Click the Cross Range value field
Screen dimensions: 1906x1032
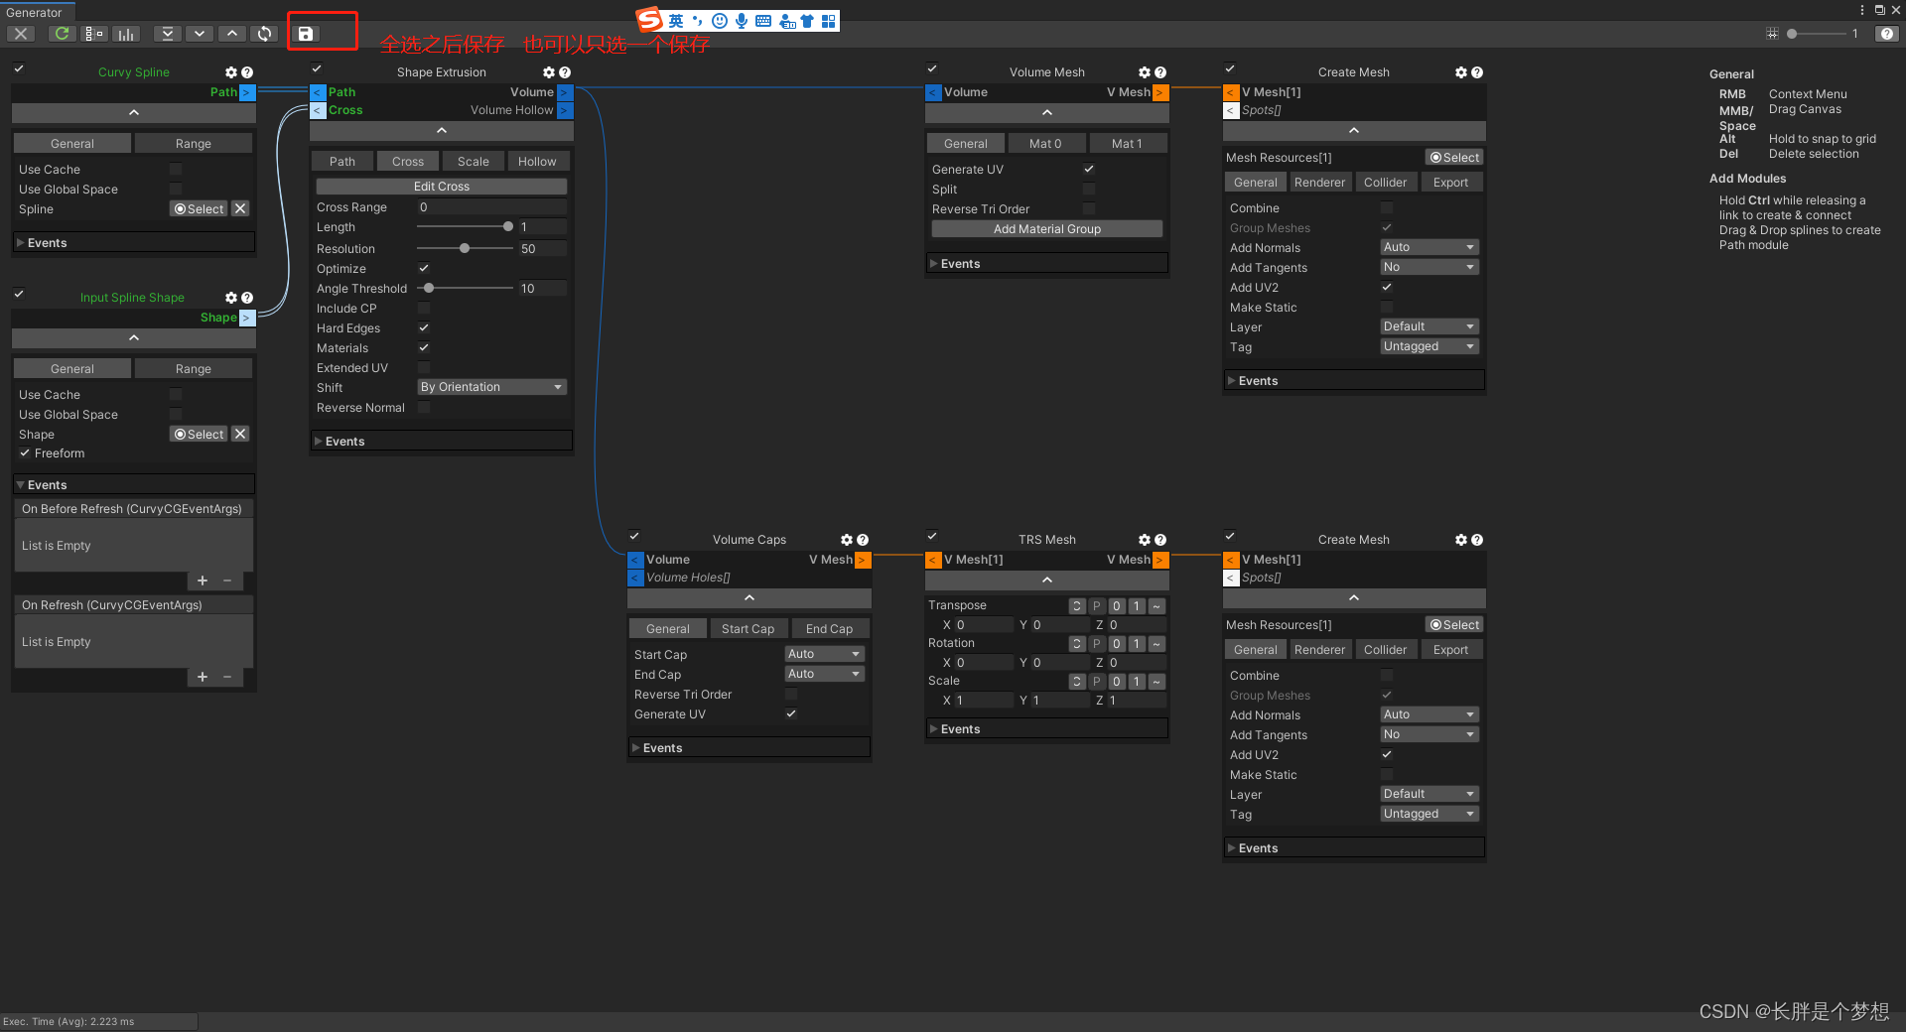click(491, 207)
